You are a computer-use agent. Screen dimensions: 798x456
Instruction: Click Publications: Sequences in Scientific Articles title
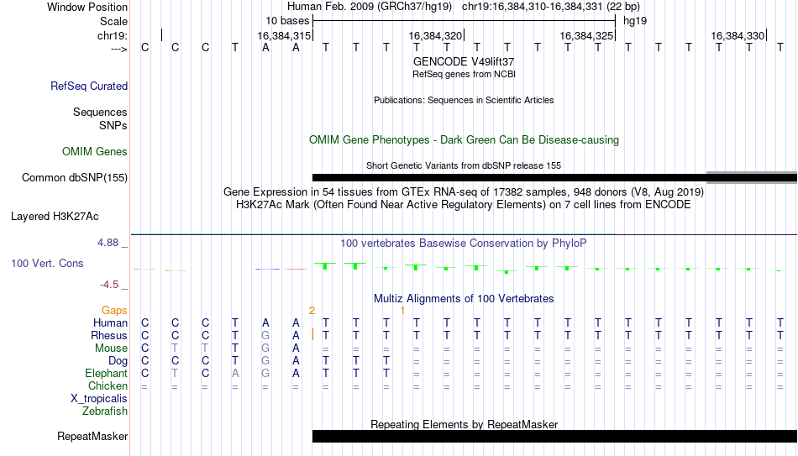tap(464, 100)
